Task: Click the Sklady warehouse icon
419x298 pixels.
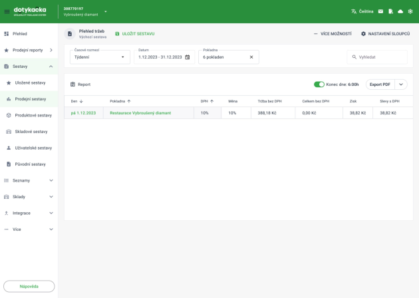Action: (7, 197)
